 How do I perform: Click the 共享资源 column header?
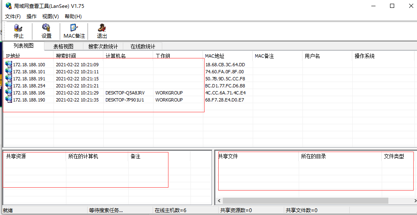coord(16,157)
